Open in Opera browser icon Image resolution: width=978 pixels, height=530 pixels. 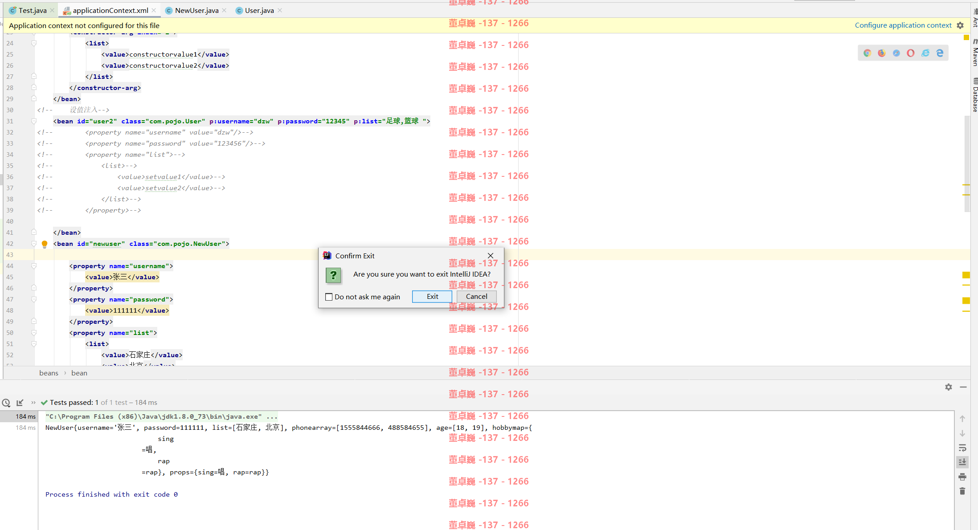pyautogui.click(x=911, y=53)
